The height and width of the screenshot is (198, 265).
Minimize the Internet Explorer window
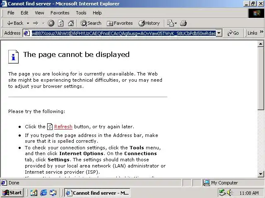click(x=247, y=4)
